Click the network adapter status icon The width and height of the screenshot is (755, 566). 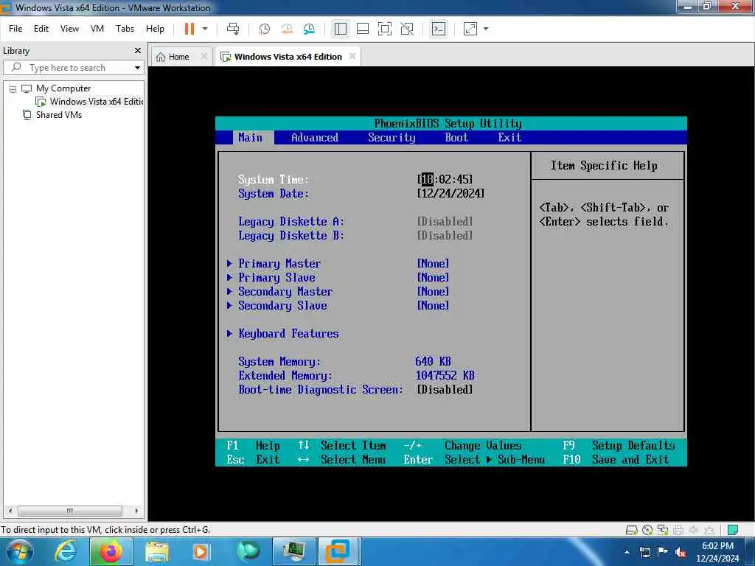coord(663,530)
